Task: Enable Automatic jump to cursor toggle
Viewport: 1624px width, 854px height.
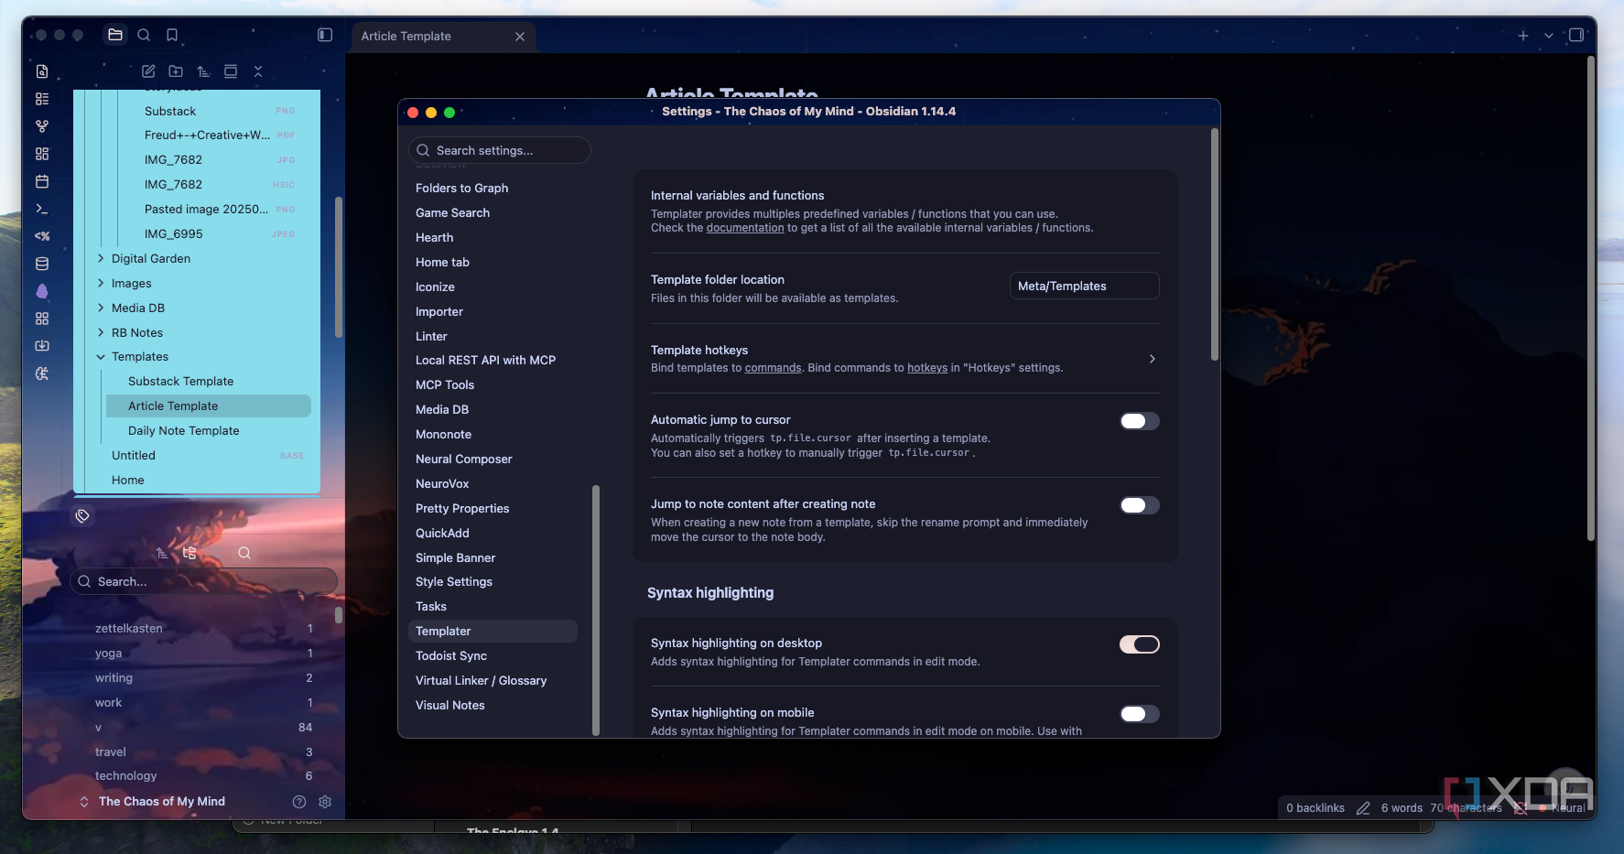Action: tap(1140, 421)
